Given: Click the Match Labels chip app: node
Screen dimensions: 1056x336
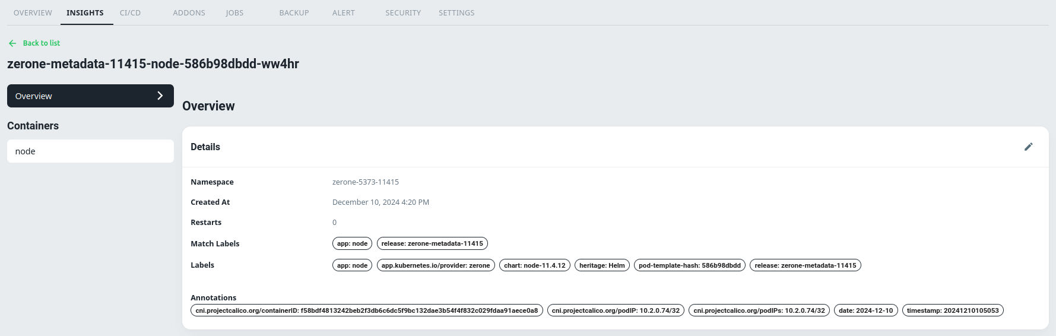Looking at the screenshot, I should click(x=352, y=243).
